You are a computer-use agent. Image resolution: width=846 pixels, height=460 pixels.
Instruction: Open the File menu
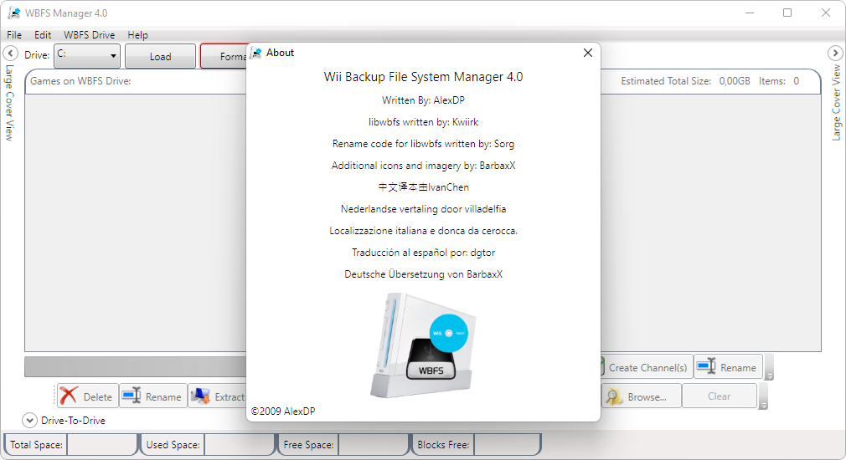click(14, 35)
